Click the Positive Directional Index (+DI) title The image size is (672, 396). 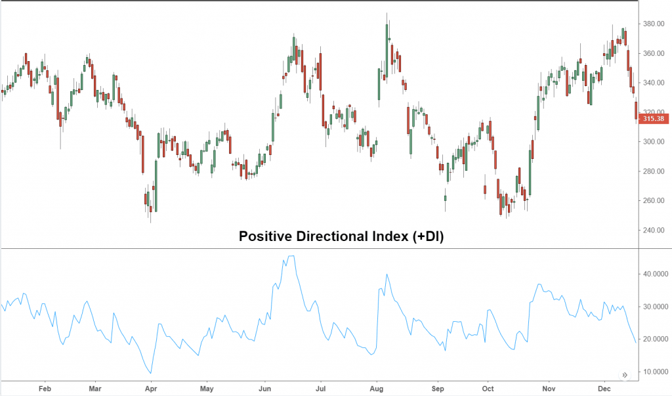[341, 236]
